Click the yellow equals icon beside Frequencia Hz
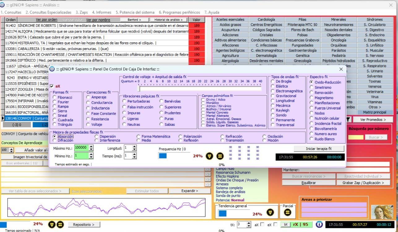Image resolution: width=398 pixels, height=232 pixels. click(x=220, y=156)
